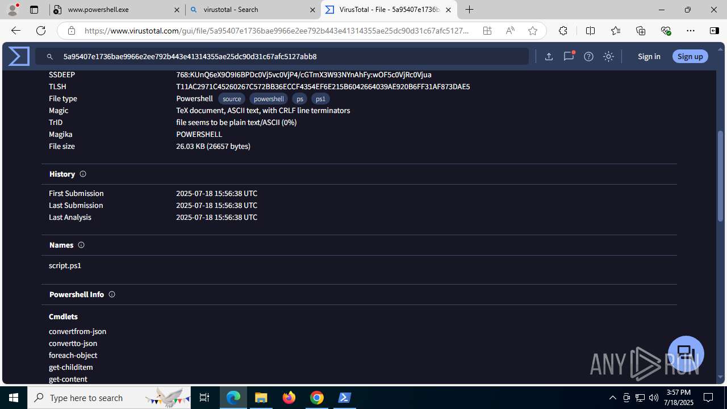Toggle the light/dark theme icon
The width and height of the screenshot is (727, 409).
coord(608,56)
